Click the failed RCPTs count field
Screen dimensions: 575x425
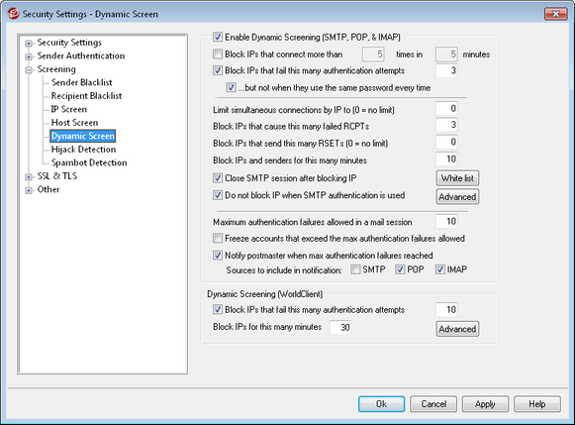[x=446, y=125]
